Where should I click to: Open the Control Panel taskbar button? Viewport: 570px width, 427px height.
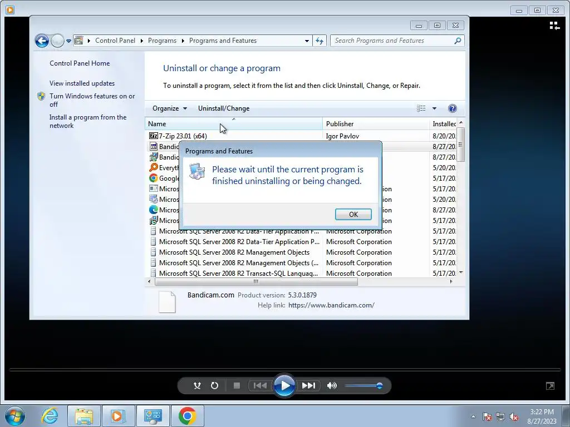pos(153,416)
